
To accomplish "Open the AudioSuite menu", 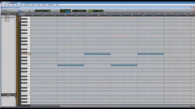I will 27,5.
